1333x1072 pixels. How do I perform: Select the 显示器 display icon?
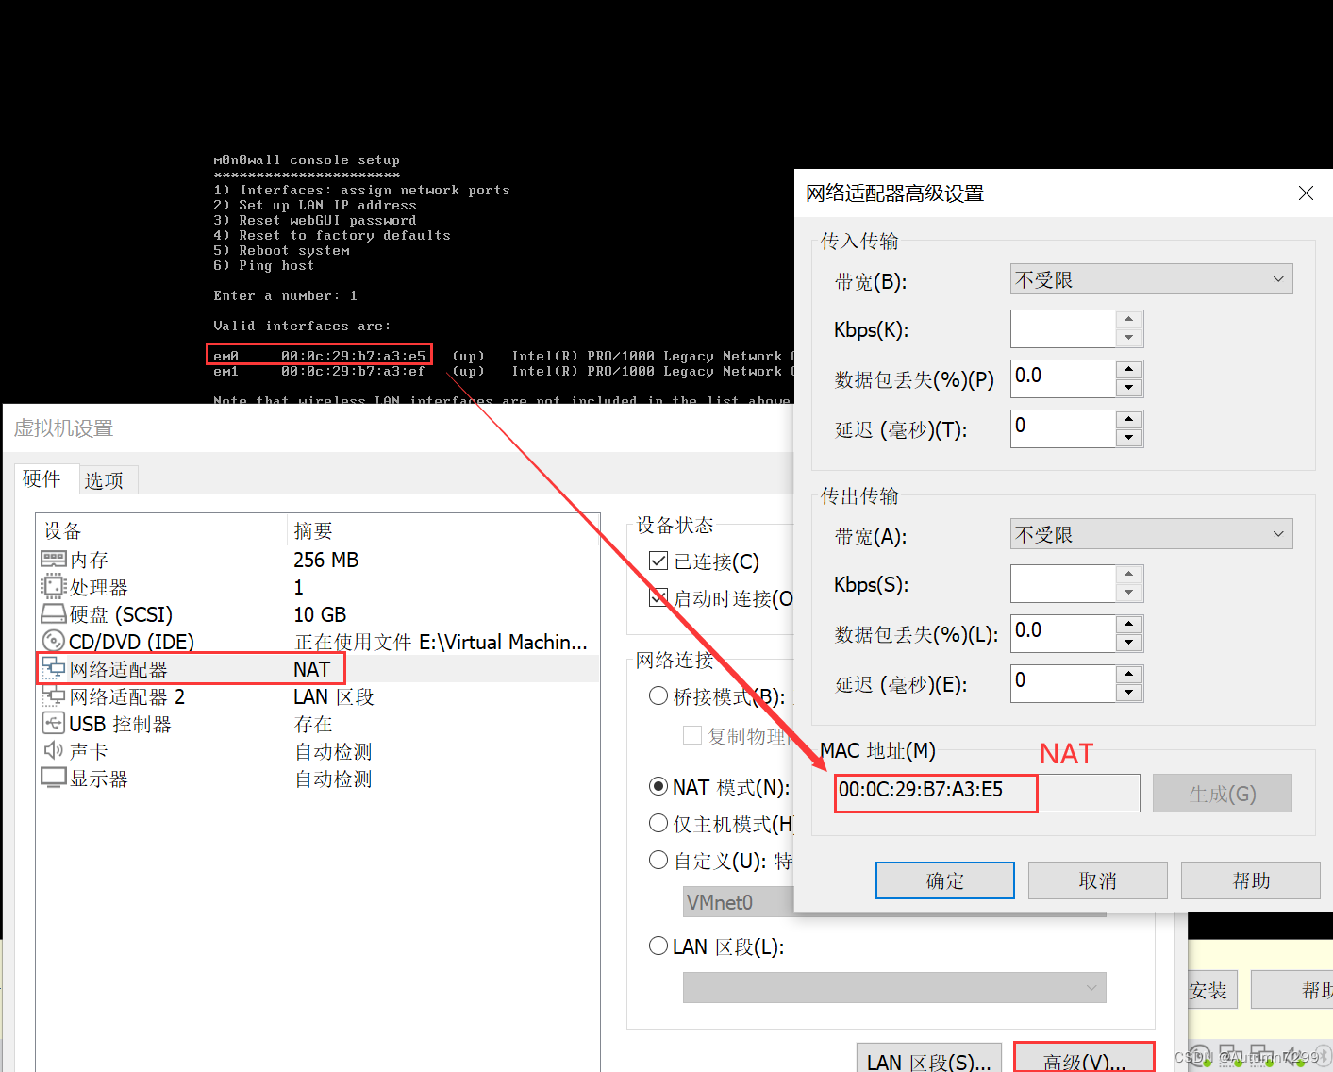coord(54,779)
